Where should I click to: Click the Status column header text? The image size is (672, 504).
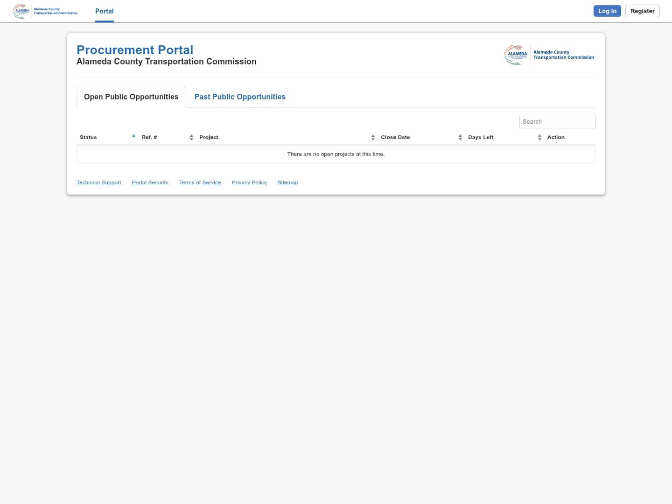click(88, 137)
